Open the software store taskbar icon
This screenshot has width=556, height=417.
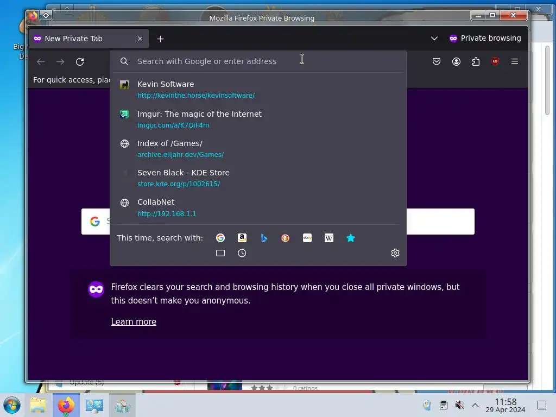coord(122,405)
